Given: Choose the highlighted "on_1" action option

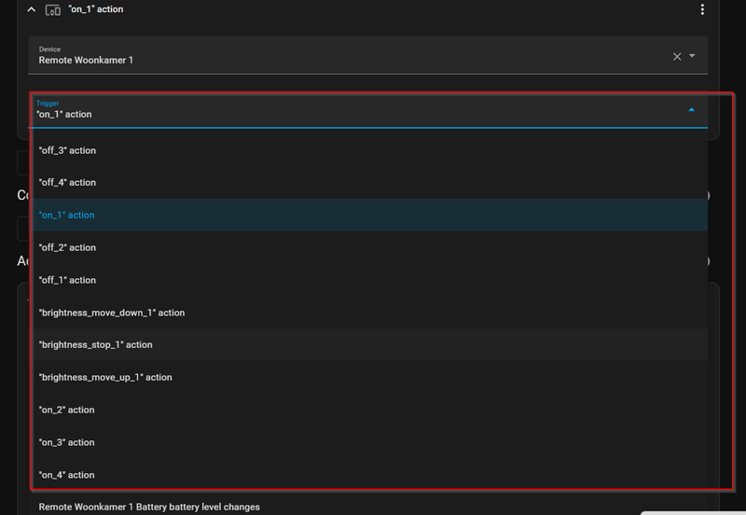Looking at the screenshot, I should pyautogui.click(x=369, y=216).
